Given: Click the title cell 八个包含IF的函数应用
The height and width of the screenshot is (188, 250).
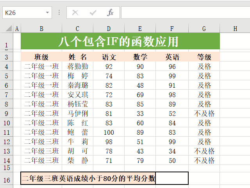Looking at the screenshot, I should click(120, 41).
